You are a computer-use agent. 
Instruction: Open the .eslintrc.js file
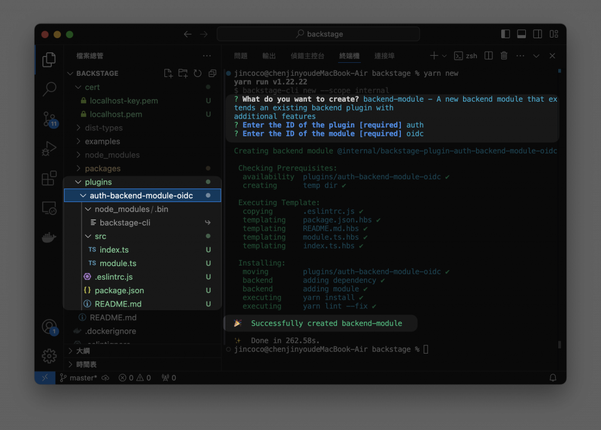(143, 277)
